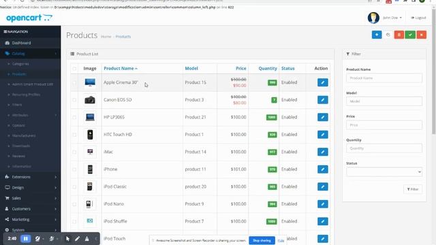
Task: Open Recurring Profiles menu item
Action: tap(26, 95)
